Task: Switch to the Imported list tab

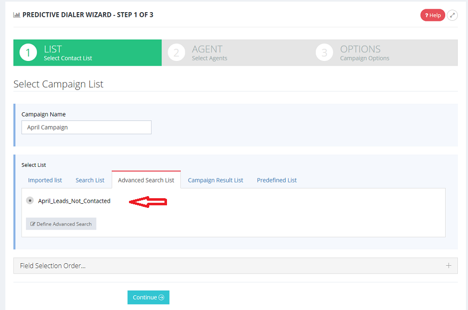Action: click(45, 180)
